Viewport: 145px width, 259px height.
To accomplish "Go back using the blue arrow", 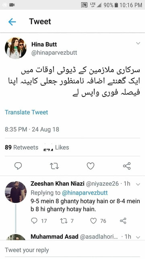I will tap(12, 21).
